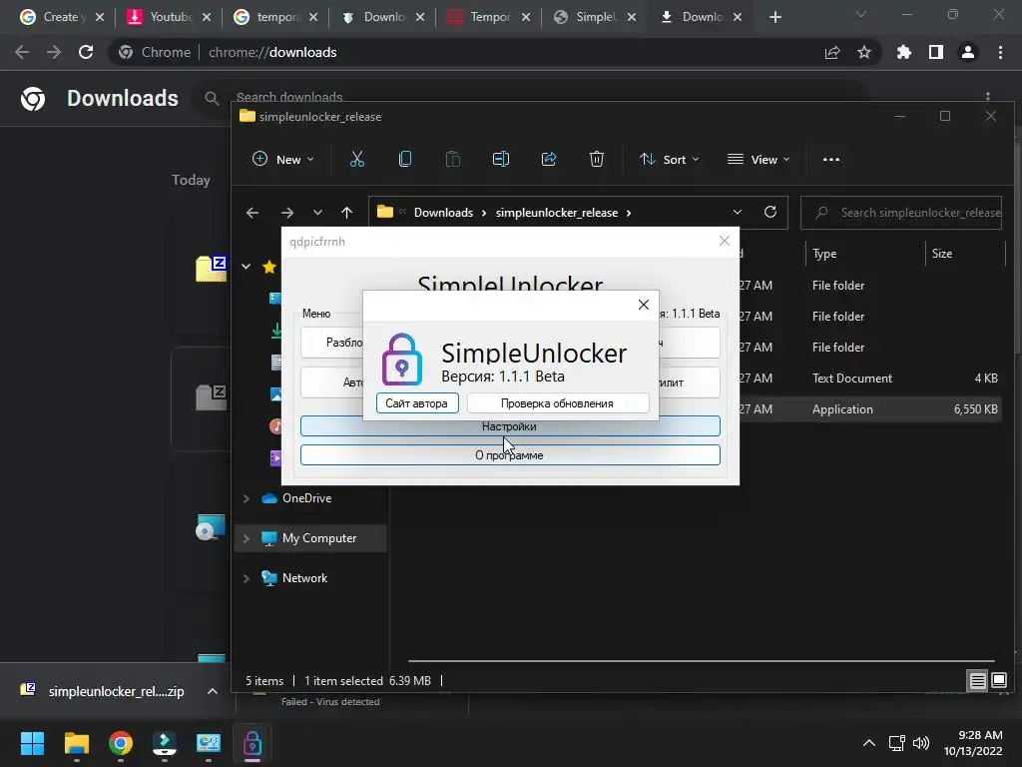This screenshot has height=767, width=1022.
Task: Open SimpleUnlocker padlock icon on taskbar
Action: (x=253, y=743)
